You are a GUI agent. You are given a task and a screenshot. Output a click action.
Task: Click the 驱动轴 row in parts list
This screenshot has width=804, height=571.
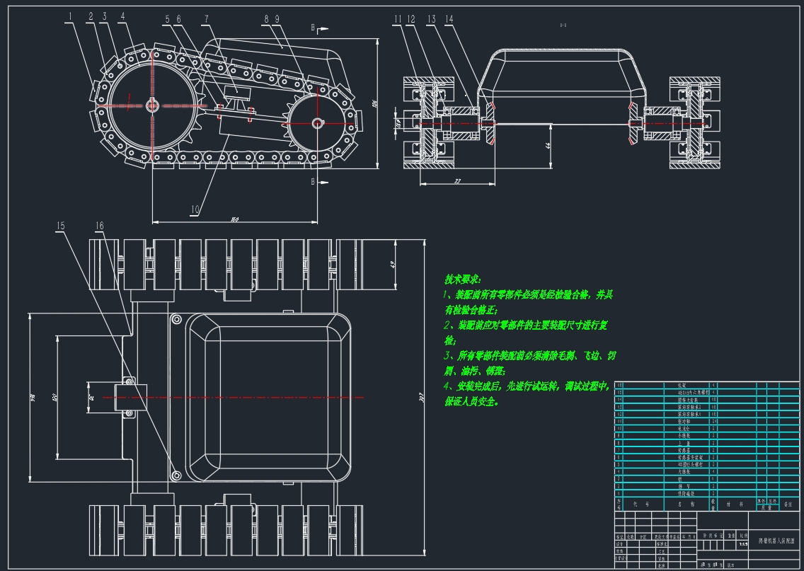(x=707, y=421)
